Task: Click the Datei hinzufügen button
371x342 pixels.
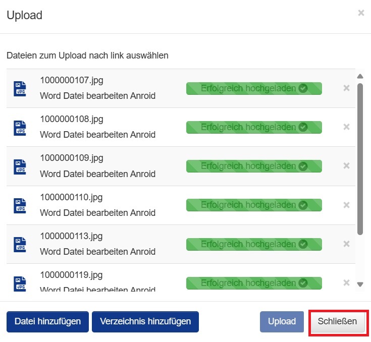Action: coord(47,322)
